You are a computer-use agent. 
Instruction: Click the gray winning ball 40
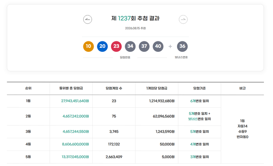click(158, 46)
